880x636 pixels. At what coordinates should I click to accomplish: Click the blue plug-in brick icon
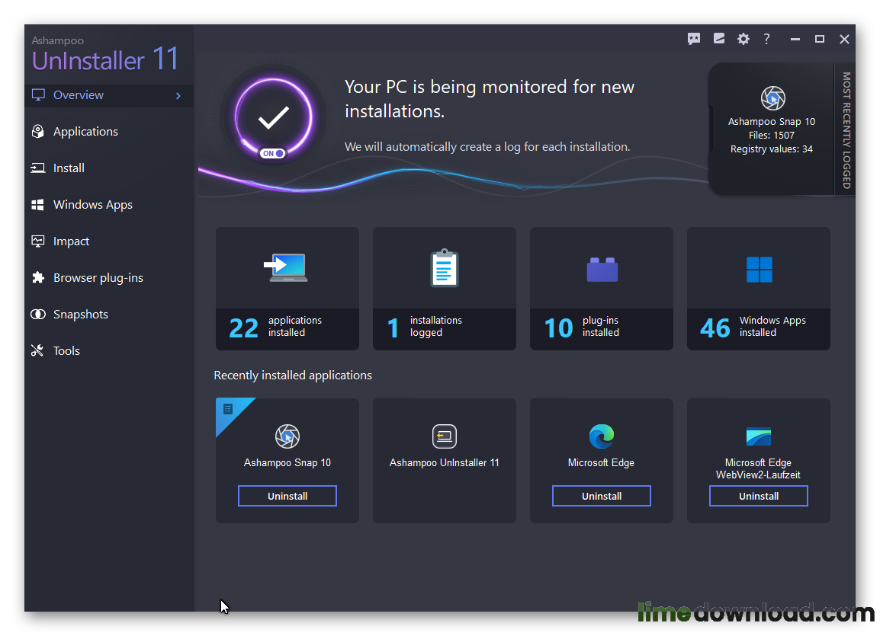[601, 268]
